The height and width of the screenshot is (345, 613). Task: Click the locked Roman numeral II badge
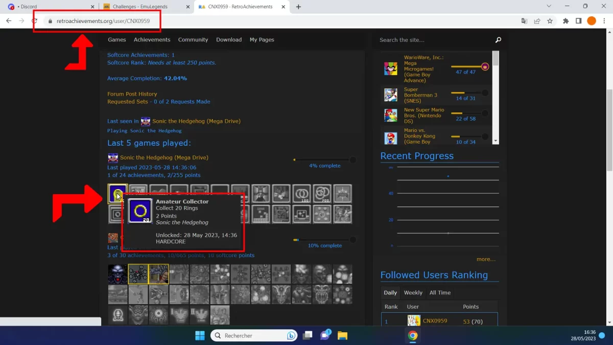[199, 315]
